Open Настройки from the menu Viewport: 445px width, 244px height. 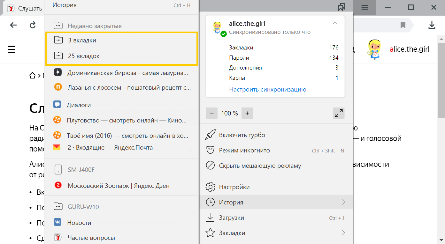(276, 187)
